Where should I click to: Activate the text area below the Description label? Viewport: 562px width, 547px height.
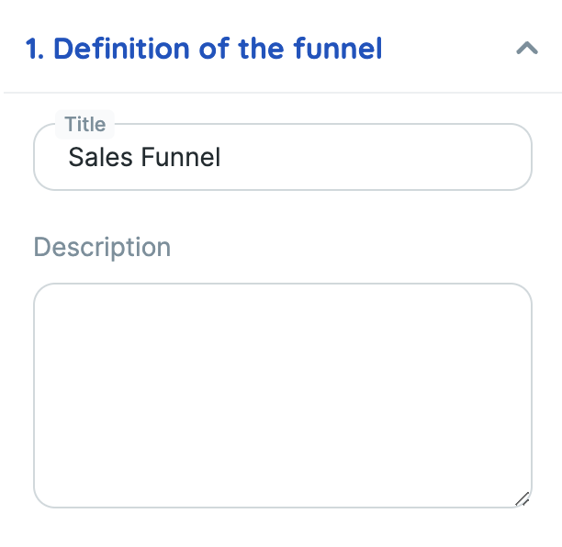click(283, 396)
